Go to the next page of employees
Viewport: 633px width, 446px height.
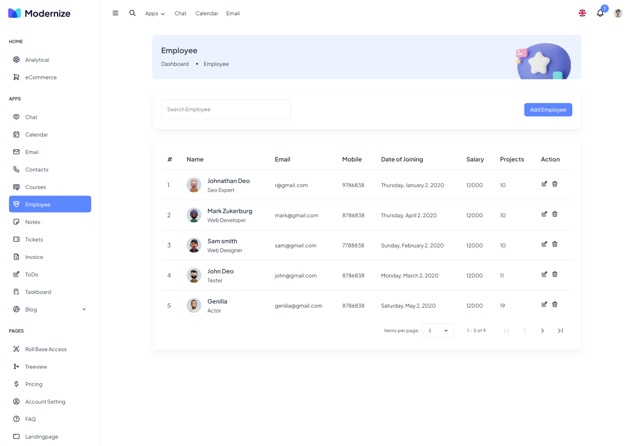(542, 331)
